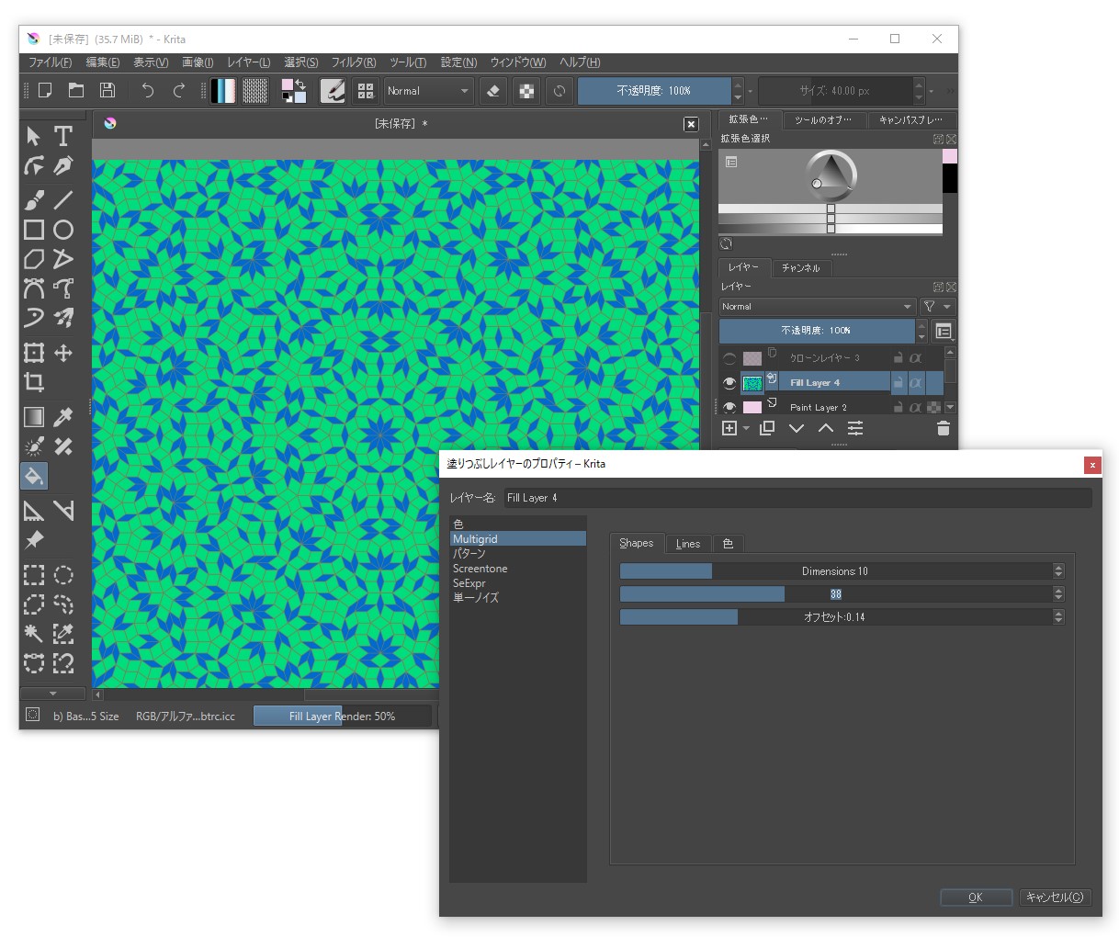
Task: Open layer blending mode Normal dropdown
Action: 818,307
